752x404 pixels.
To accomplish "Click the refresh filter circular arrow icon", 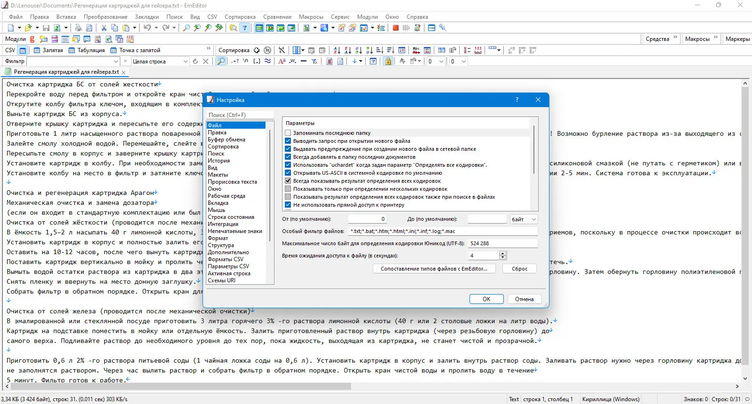I will (195, 62).
